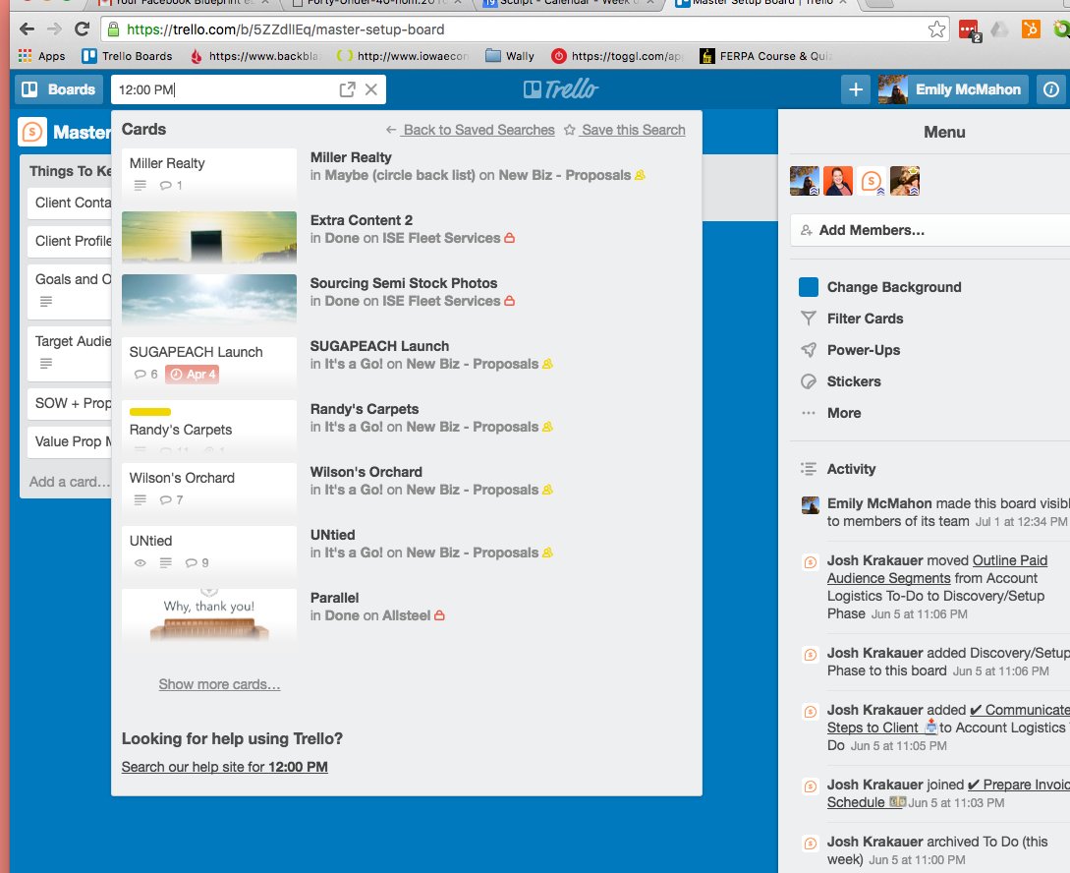Open Change Background option

coord(879,287)
